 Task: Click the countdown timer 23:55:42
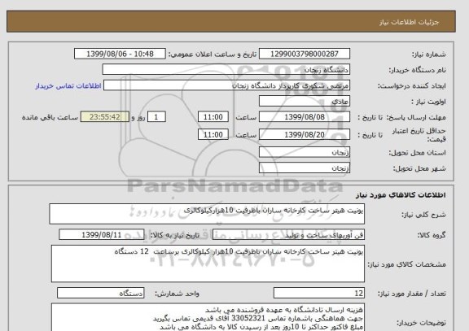105,117
